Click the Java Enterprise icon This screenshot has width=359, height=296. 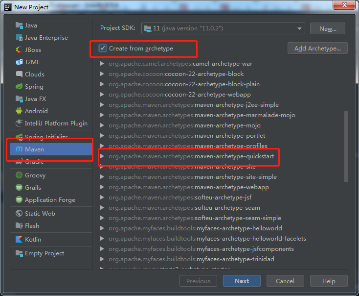19,37
